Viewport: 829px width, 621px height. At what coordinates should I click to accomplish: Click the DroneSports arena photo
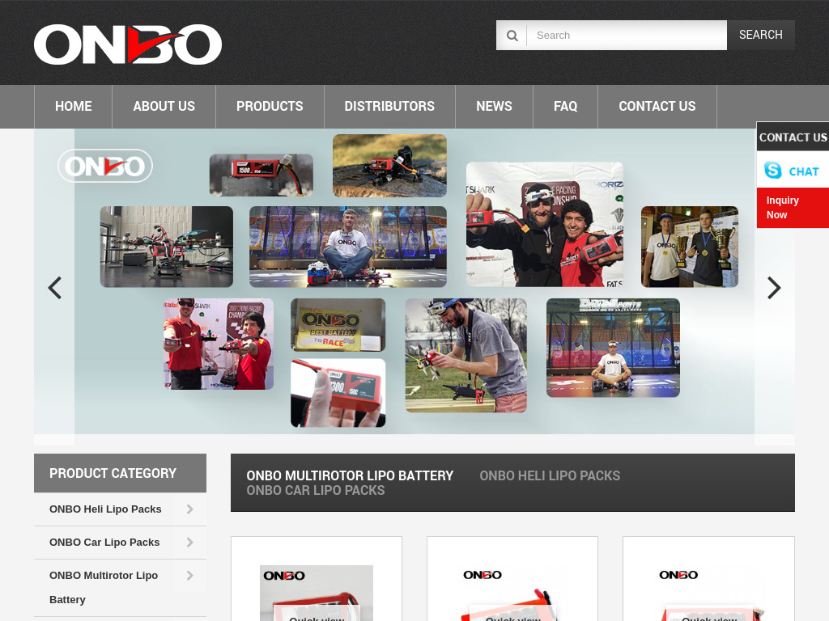(613, 348)
